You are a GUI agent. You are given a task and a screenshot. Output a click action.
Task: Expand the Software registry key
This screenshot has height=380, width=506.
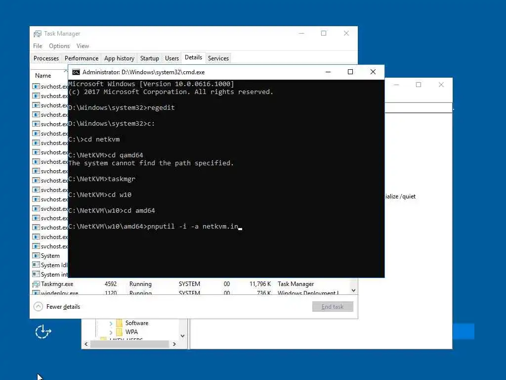111,323
